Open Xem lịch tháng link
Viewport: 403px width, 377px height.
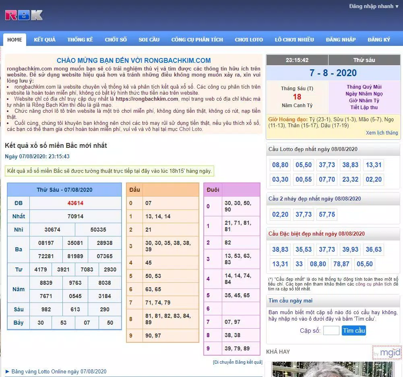click(x=382, y=133)
